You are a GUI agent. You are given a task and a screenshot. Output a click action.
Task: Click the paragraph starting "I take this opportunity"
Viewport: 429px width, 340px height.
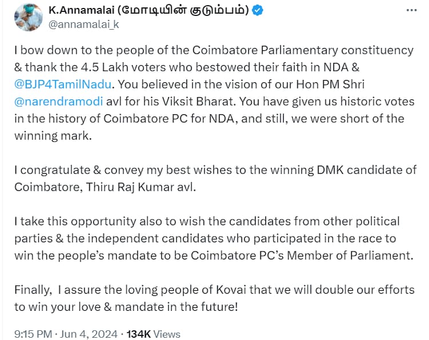click(206, 237)
